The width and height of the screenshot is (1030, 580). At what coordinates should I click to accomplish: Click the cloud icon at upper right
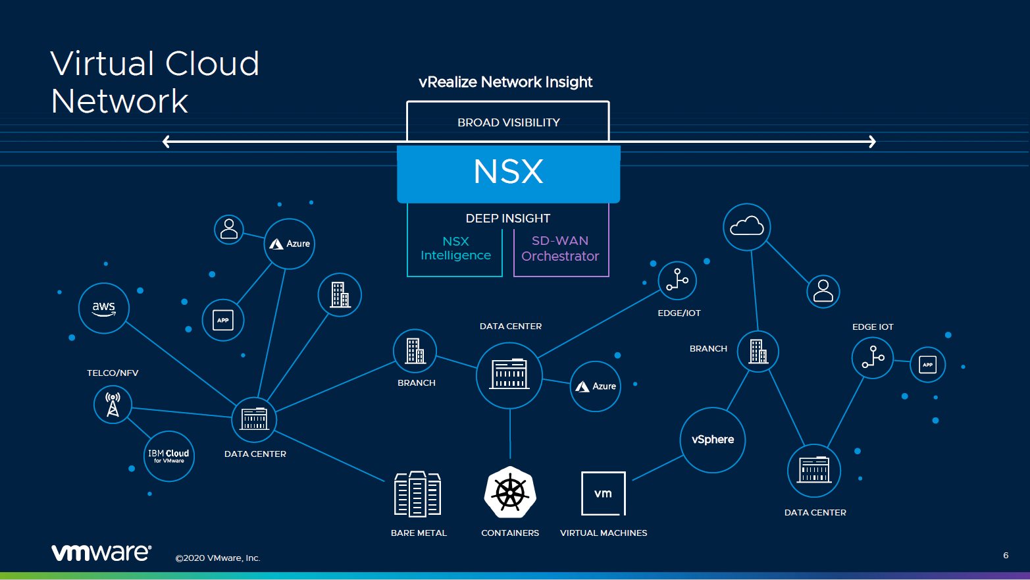tap(747, 227)
